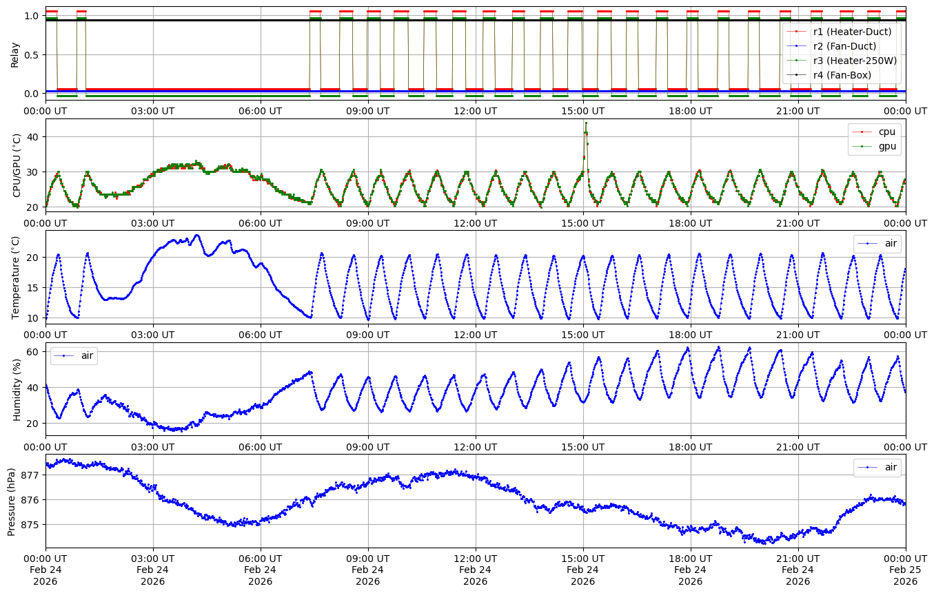The image size is (934, 593).
Task: Click the red cpu legend marker
Action: pos(862,132)
